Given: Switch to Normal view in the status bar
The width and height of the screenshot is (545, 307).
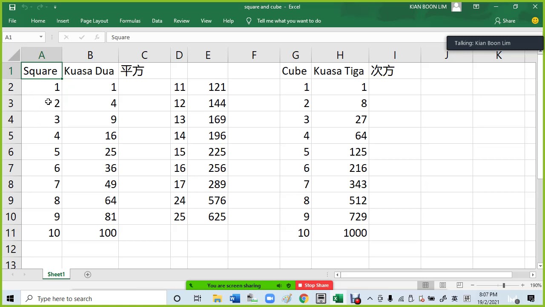Looking at the screenshot, I should [x=425, y=285].
